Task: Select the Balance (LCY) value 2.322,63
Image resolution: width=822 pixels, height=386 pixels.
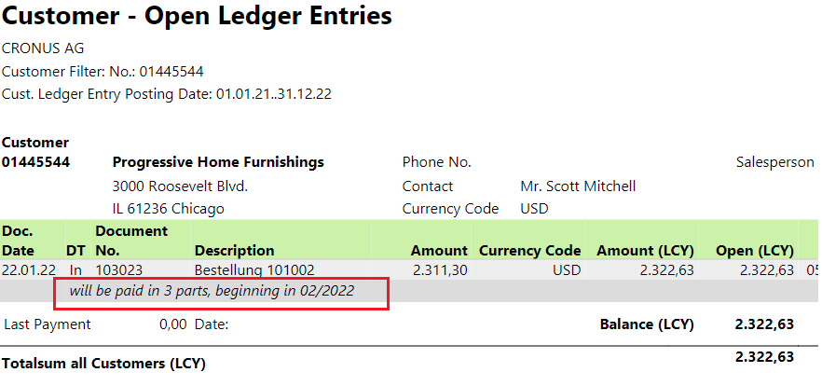Action: (764, 324)
